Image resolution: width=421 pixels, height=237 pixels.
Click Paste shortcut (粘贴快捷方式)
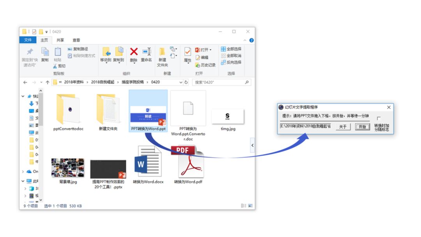pyautogui.click(x=81, y=56)
